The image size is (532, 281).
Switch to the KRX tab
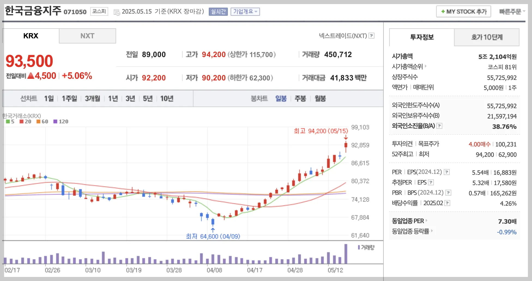tap(31, 36)
